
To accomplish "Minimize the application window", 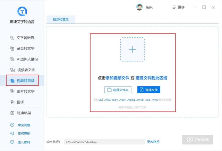I will coord(195,7).
